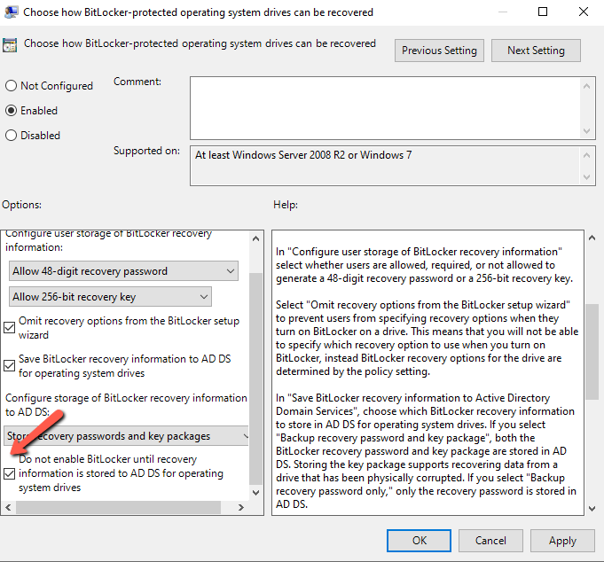Uncheck Do not enable BitLocker until recovery stored
Viewport: 604px width, 562px height.
pyautogui.click(x=11, y=474)
